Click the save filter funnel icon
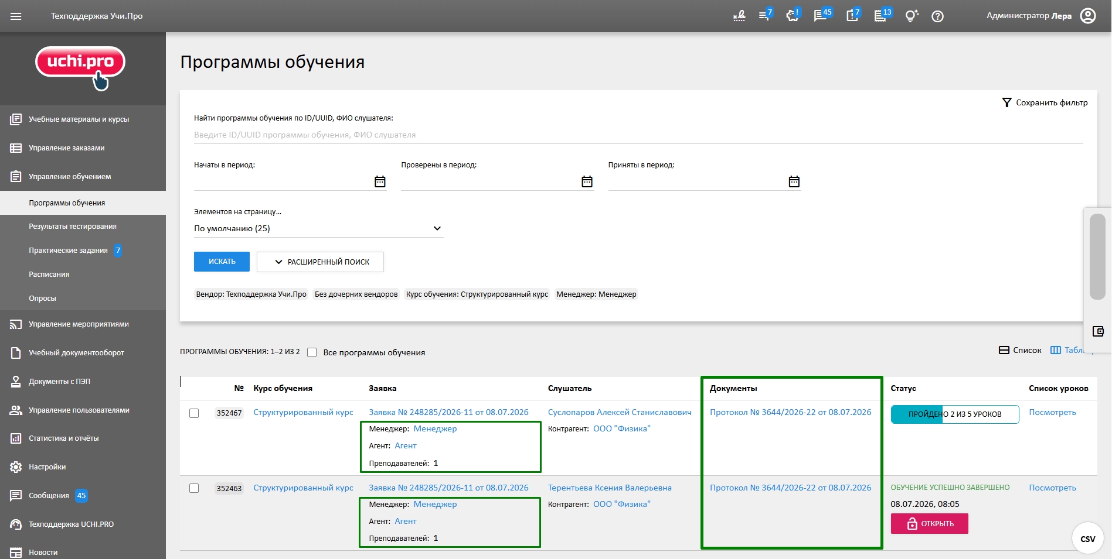Screen dimensions: 1112x559 1007,102
